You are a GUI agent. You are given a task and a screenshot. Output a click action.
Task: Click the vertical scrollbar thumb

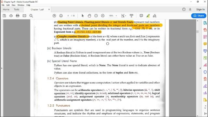click(198, 32)
